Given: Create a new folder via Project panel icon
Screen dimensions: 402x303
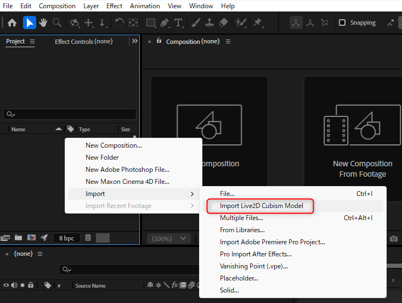Looking at the screenshot, I should [18, 238].
